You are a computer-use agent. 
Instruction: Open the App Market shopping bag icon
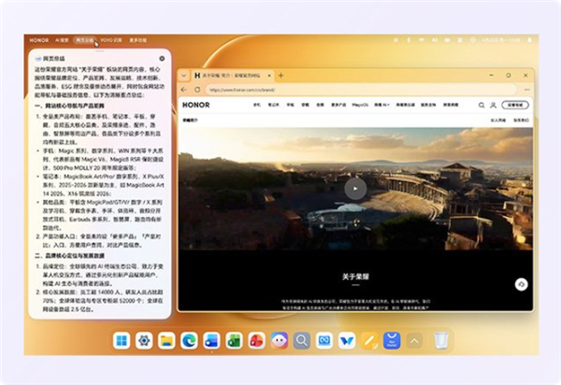(x=392, y=341)
